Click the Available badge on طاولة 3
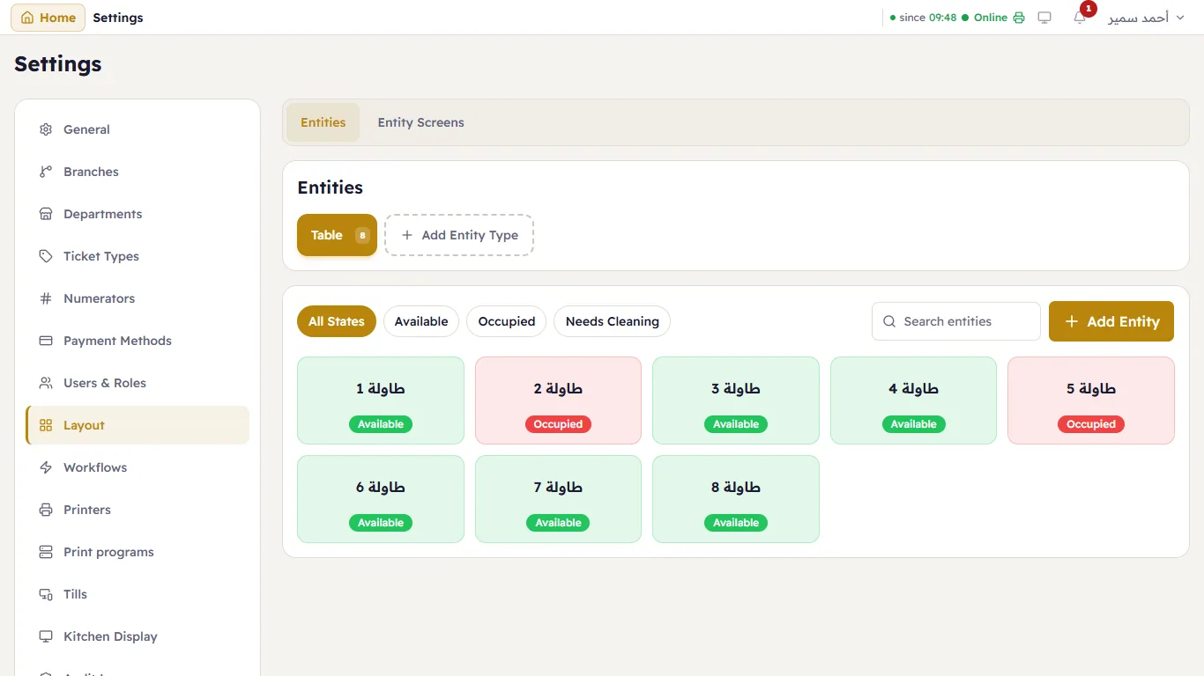1204x676 pixels. pos(736,424)
